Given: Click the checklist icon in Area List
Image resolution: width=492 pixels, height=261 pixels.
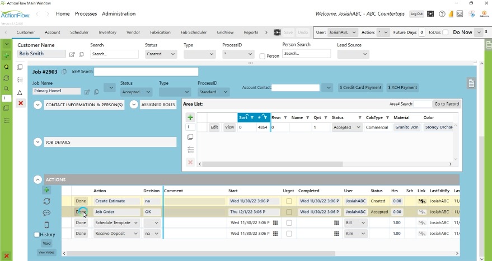Looking at the screenshot, I should tap(190, 149).
